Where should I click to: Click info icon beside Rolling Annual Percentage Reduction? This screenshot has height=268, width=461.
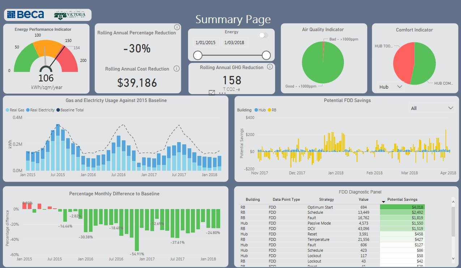(x=177, y=27)
